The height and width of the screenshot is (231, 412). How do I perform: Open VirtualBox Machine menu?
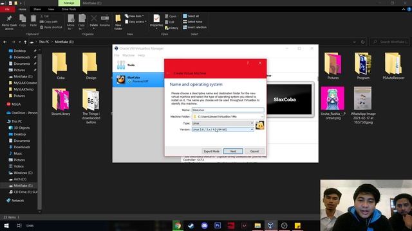tap(129, 55)
